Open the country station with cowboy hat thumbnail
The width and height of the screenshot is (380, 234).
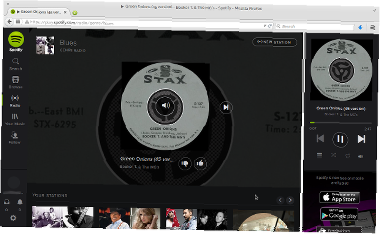(130, 218)
